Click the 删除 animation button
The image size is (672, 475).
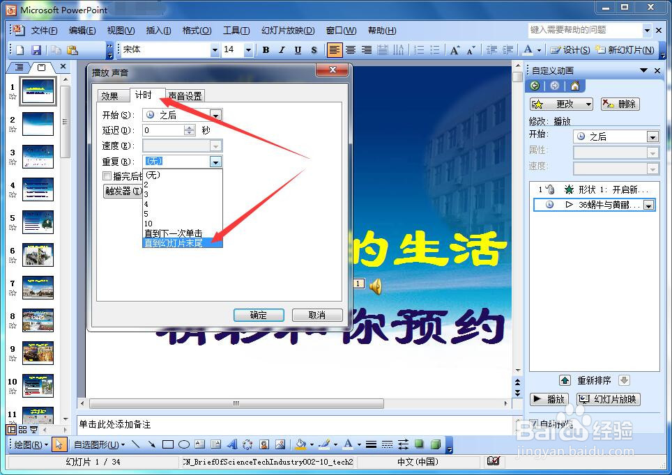620,104
